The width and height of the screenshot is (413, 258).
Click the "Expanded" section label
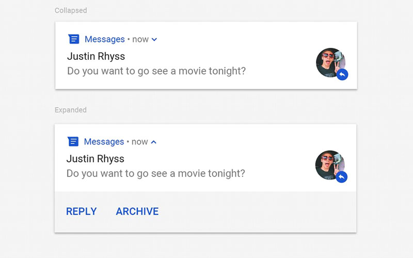71,110
